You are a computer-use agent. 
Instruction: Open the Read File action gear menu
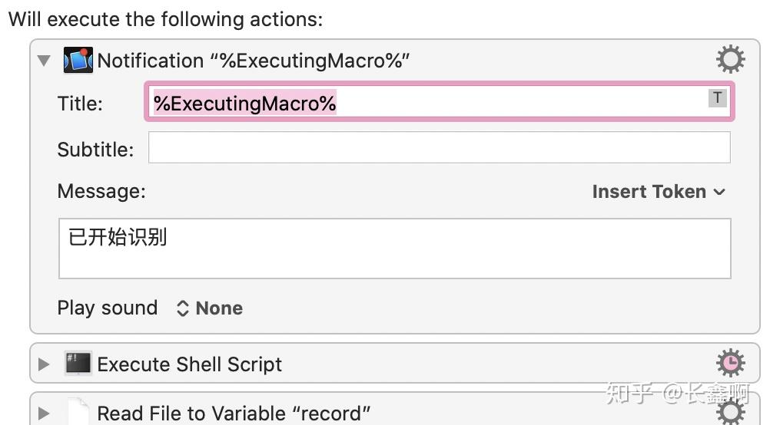(729, 412)
